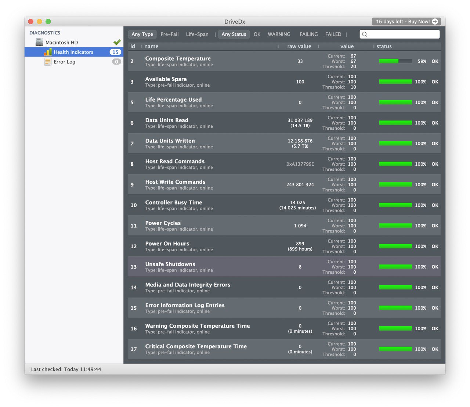Select Any Status filter

point(234,34)
